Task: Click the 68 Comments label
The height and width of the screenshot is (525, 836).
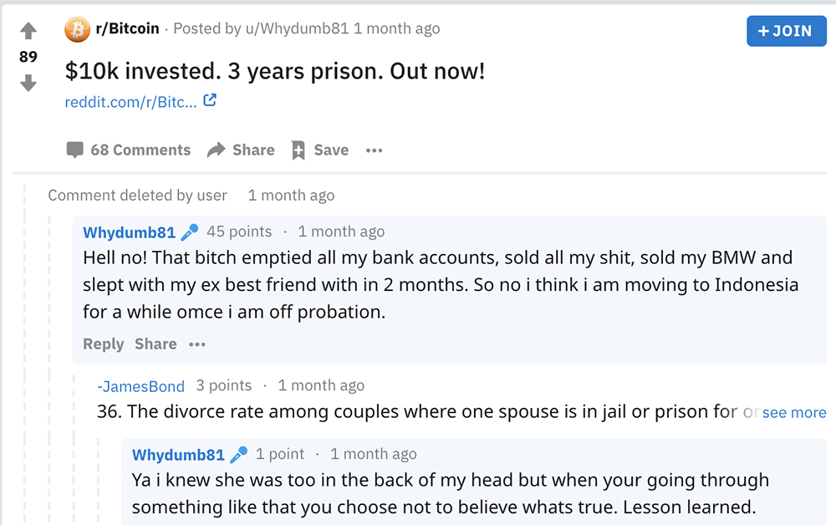Action: 140,150
